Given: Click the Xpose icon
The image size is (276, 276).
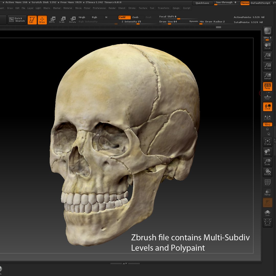Looking at the screenshot, I should [x=267, y=223].
